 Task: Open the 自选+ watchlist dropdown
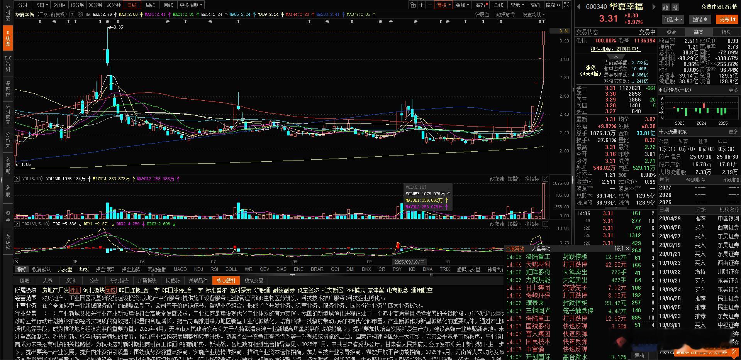click(x=673, y=19)
